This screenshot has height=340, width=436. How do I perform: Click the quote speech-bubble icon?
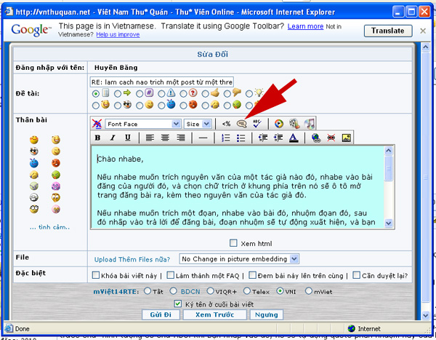[241, 124]
